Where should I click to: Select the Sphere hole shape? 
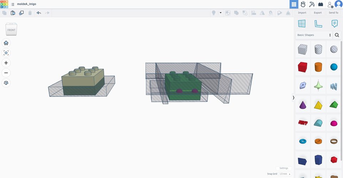tap(334, 49)
